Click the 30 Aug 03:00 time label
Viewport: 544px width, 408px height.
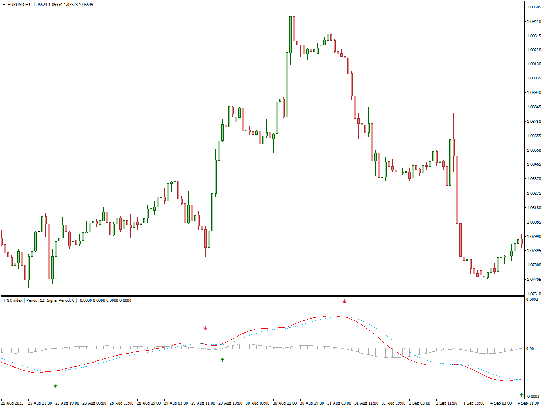[258, 403]
